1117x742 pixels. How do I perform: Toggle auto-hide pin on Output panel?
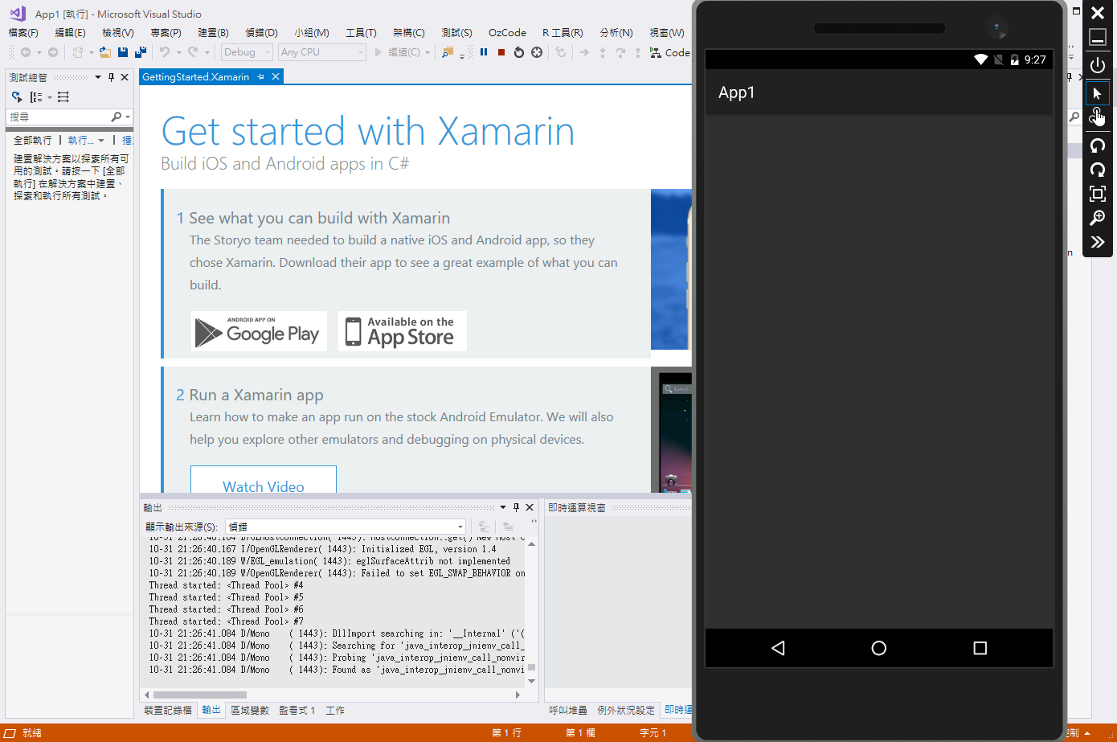pos(517,507)
